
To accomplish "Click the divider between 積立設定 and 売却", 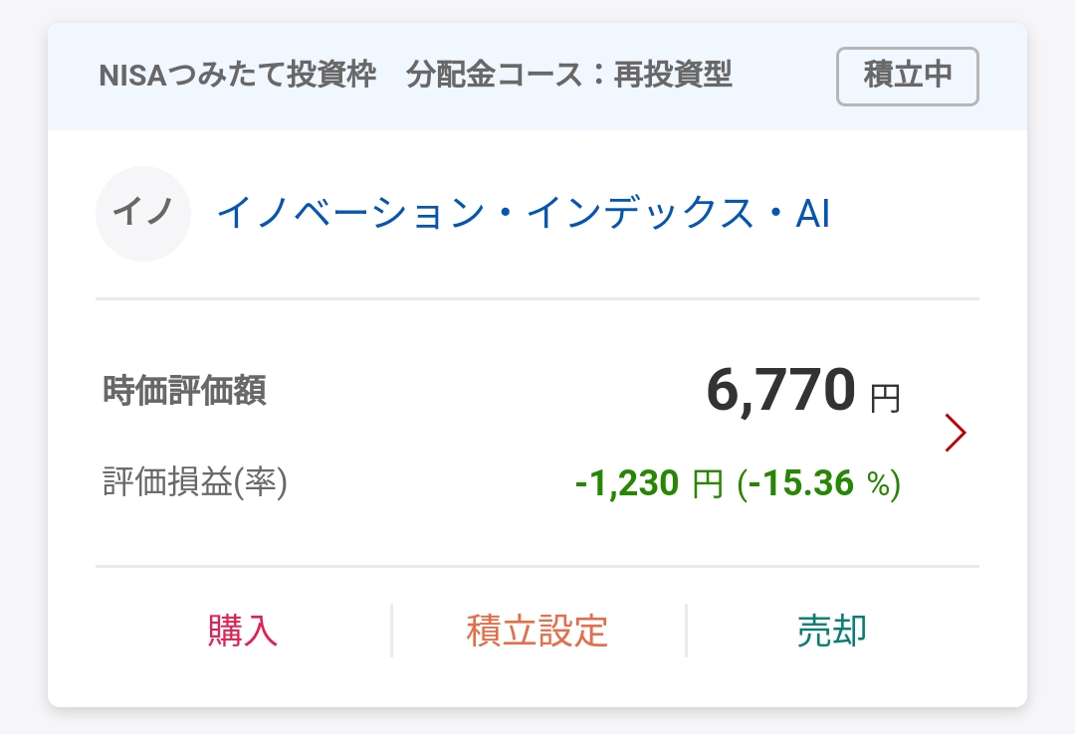I will (686, 631).
